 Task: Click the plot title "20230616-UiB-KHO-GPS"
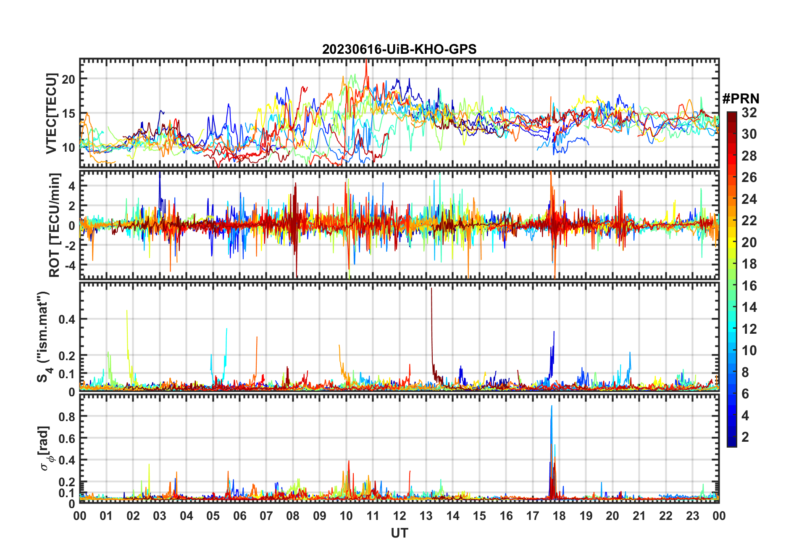click(x=399, y=49)
